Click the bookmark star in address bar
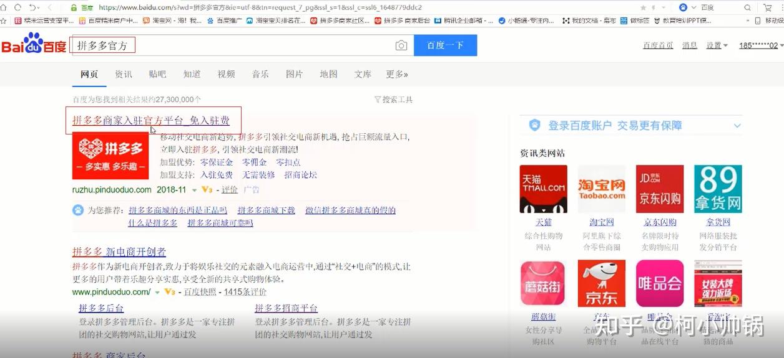Screen dimensions: 784x358 [643, 7]
